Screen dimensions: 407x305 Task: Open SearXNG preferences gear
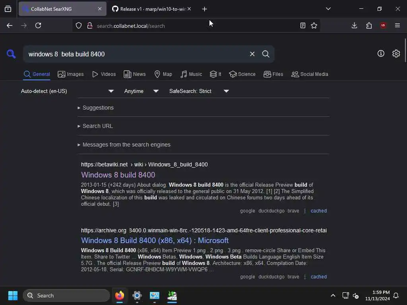(x=396, y=54)
